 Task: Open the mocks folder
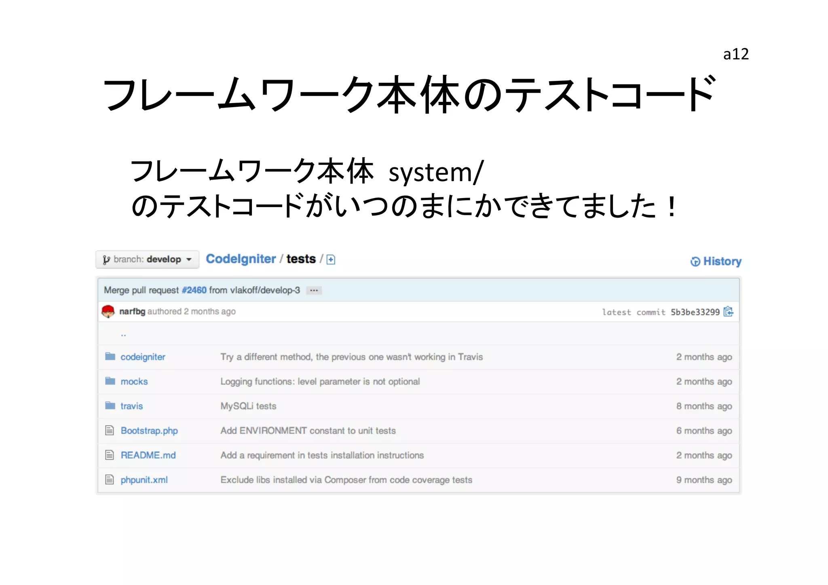click(x=134, y=381)
